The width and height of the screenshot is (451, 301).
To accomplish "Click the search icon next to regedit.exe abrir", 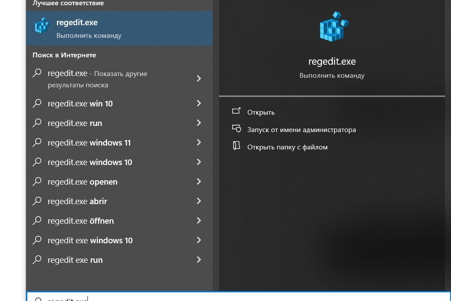I will (37, 201).
